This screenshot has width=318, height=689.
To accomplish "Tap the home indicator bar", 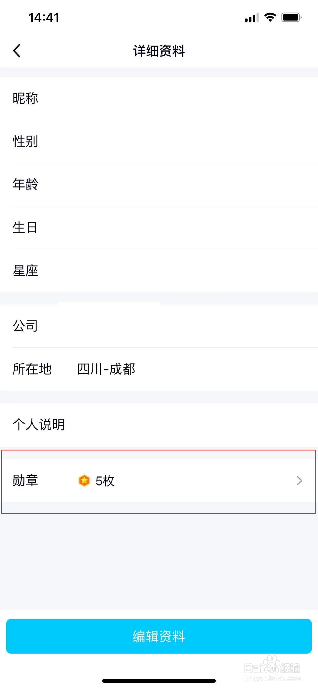I will (159, 681).
